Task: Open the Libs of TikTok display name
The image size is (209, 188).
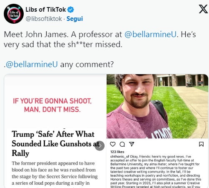Action: (46, 10)
